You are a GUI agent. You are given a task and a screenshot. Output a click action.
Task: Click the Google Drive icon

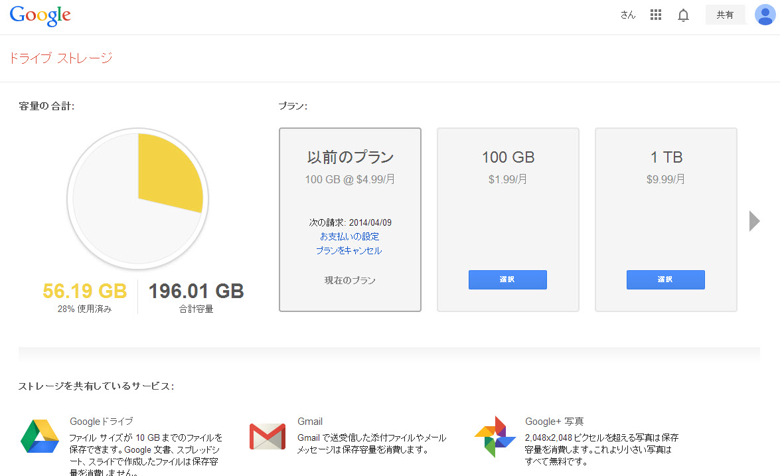point(40,436)
